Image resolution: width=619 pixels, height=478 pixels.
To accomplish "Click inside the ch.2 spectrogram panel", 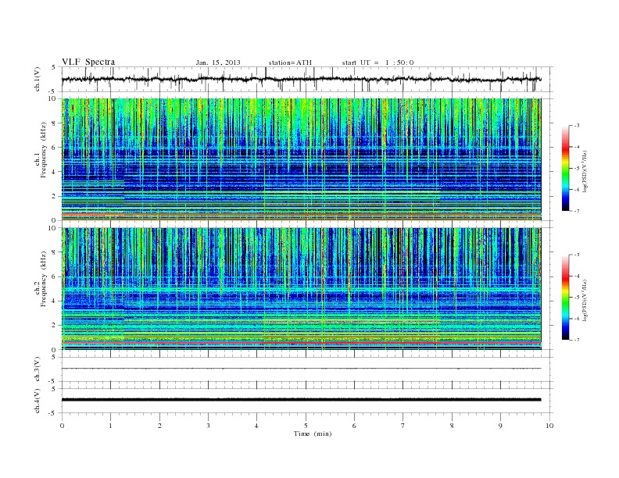I will tap(301, 289).
